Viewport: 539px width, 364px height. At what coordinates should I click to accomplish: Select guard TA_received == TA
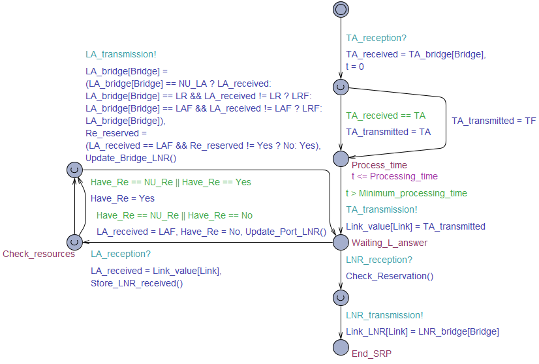(386, 115)
